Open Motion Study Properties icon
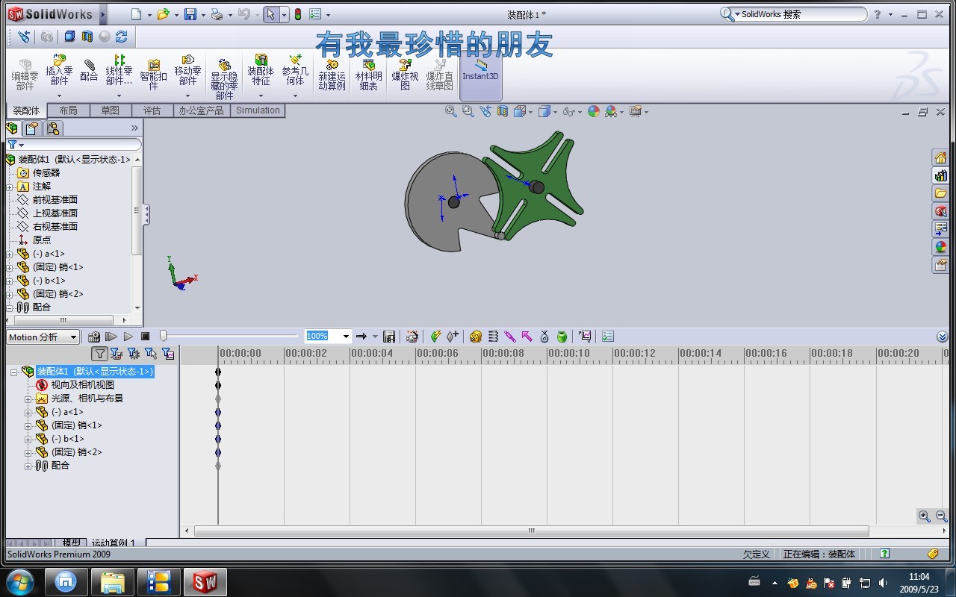The image size is (956, 597). [x=608, y=337]
